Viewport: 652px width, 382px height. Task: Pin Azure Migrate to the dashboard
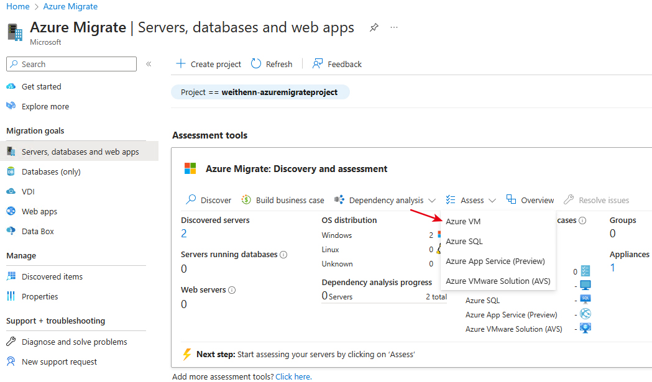374,27
